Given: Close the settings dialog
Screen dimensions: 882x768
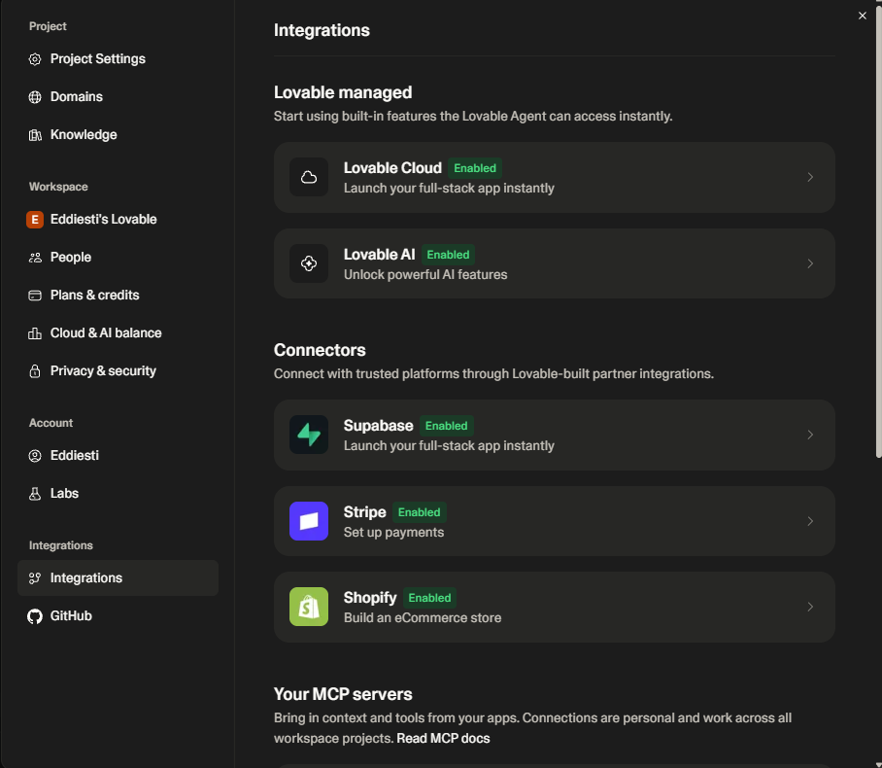Looking at the screenshot, I should pos(862,16).
